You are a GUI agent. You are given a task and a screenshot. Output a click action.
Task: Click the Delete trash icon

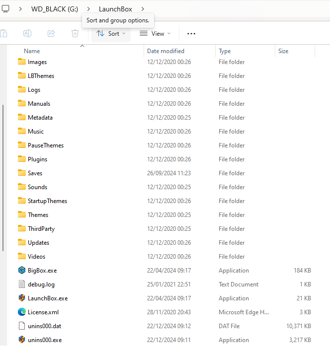point(75,33)
